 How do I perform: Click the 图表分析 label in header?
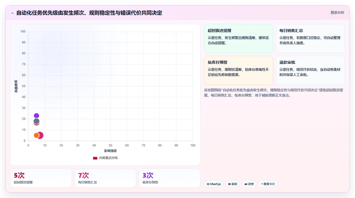click(337, 12)
